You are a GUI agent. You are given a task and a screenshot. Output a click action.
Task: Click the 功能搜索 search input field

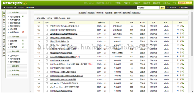[148, 8]
